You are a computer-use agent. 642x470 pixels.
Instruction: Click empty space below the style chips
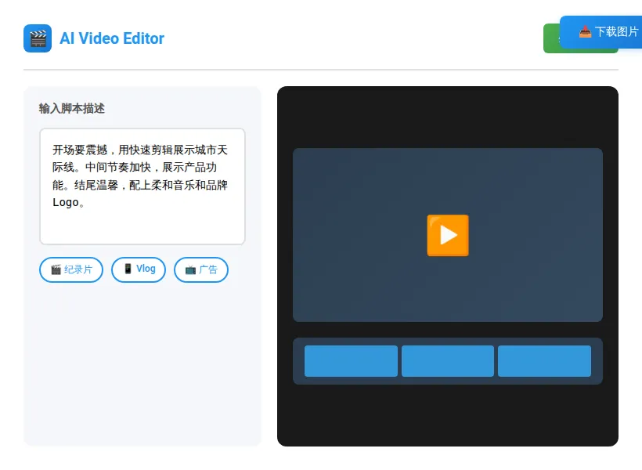(x=142, y=360)
